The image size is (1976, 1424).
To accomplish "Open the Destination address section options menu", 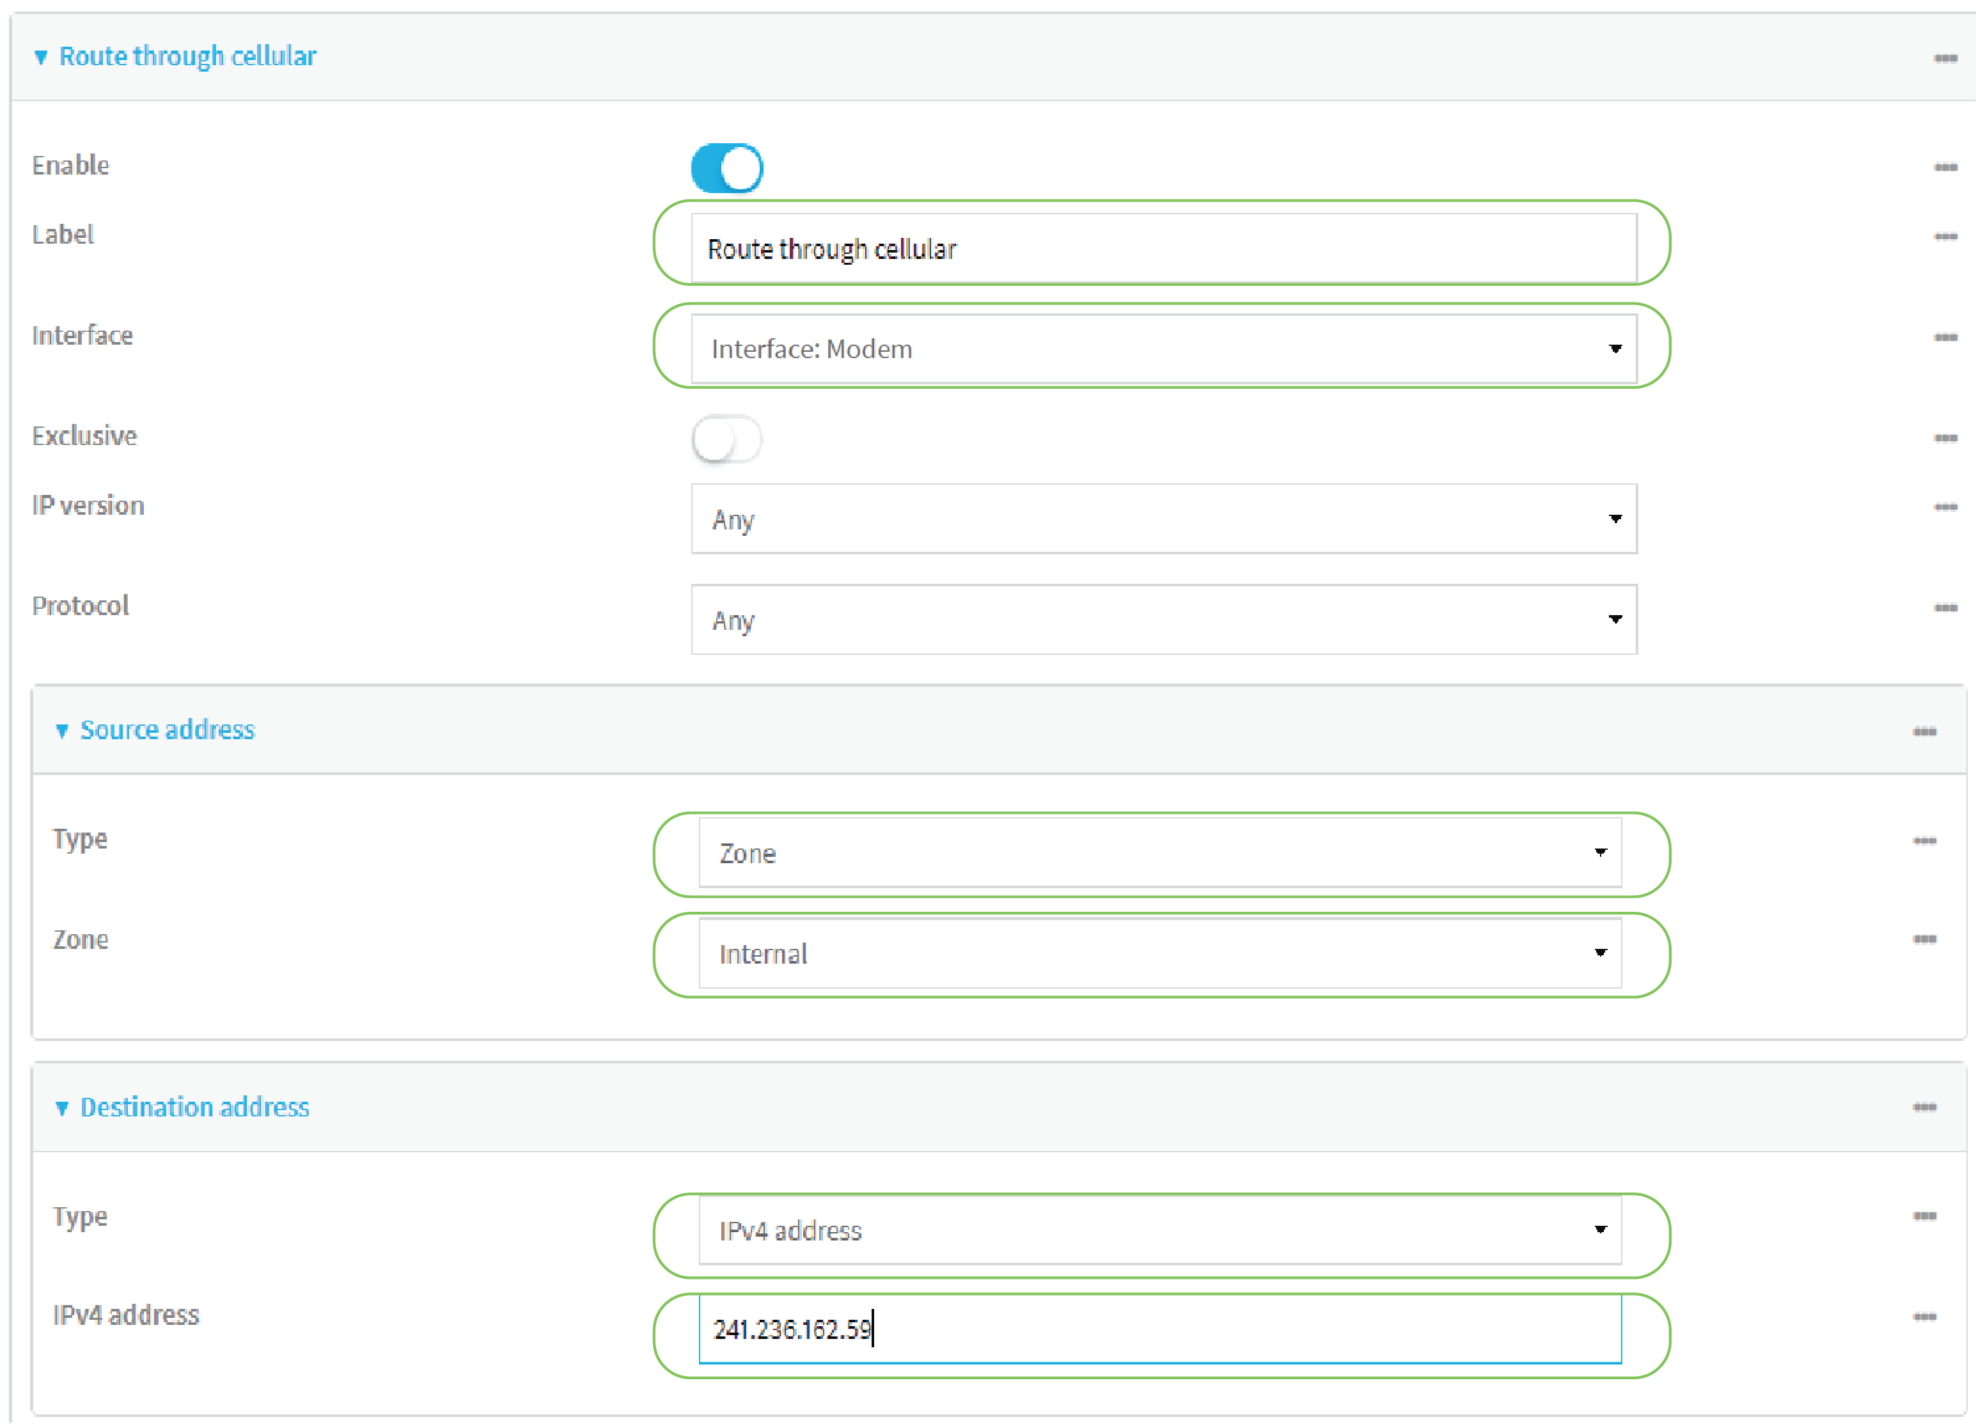I will point(1925,1108).
